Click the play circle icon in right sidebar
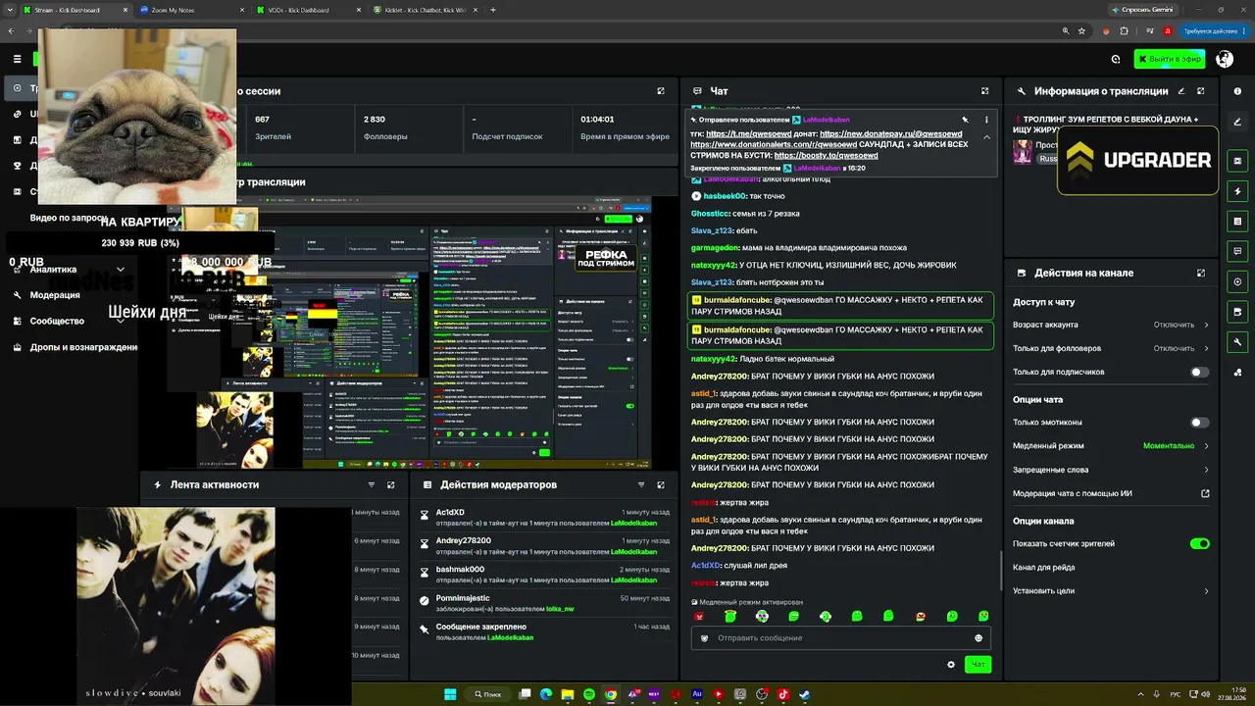Screen dimensions: 1255x706 click(1237, 281)
